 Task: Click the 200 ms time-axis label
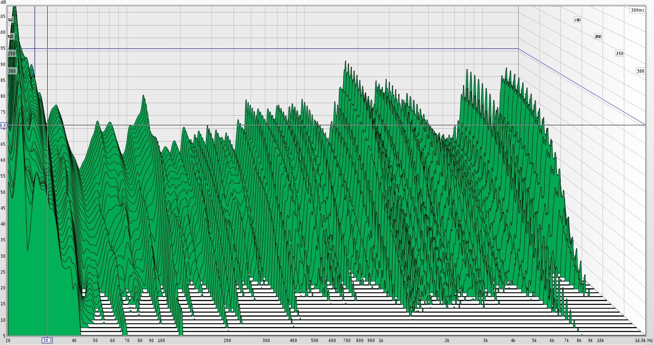pyautogui.click(x=598, y=36)
